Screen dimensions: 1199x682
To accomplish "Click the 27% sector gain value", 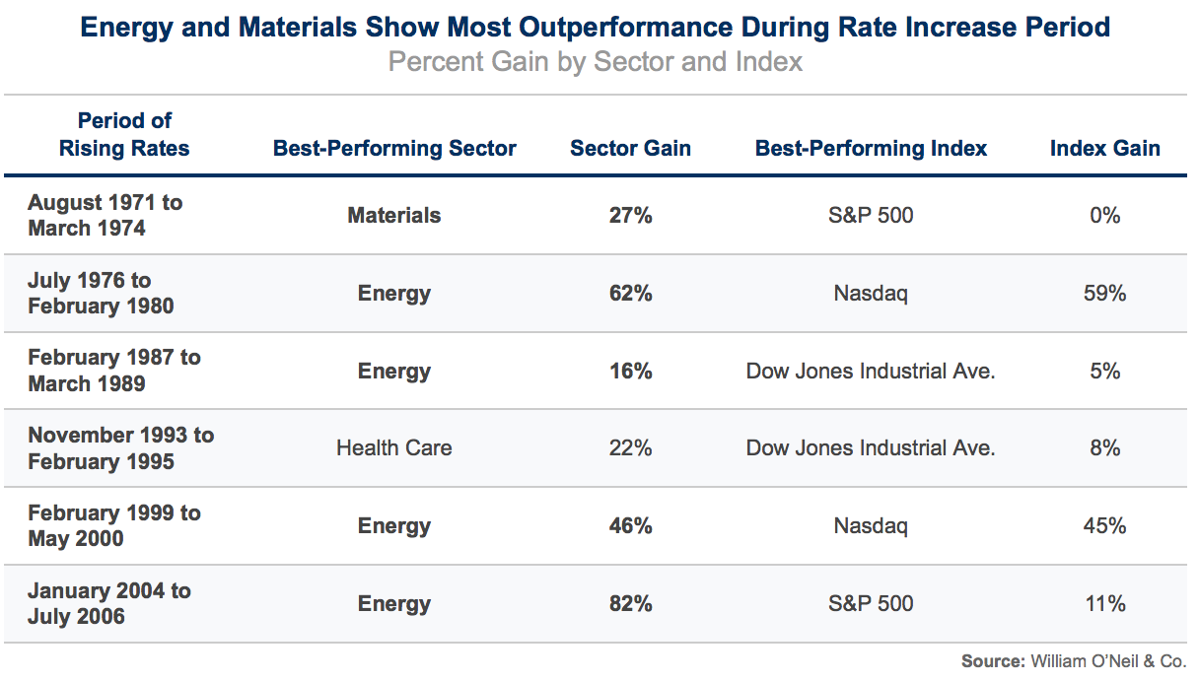I will pos(631,215).
